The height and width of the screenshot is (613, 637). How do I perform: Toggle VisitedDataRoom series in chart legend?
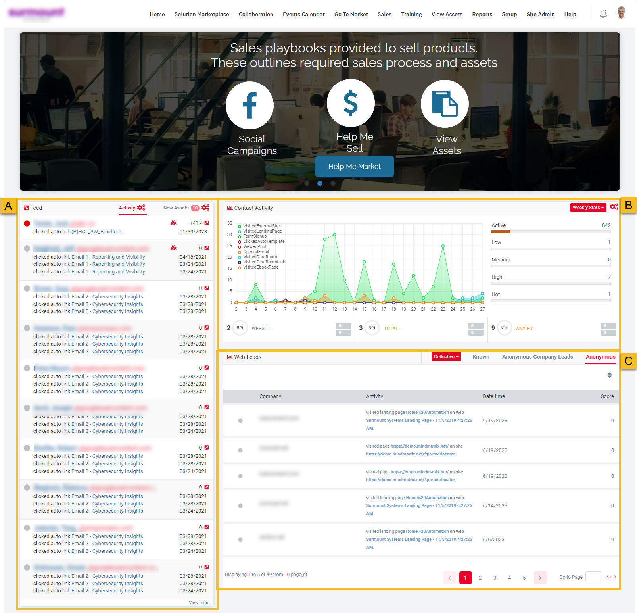pos(257,257)
